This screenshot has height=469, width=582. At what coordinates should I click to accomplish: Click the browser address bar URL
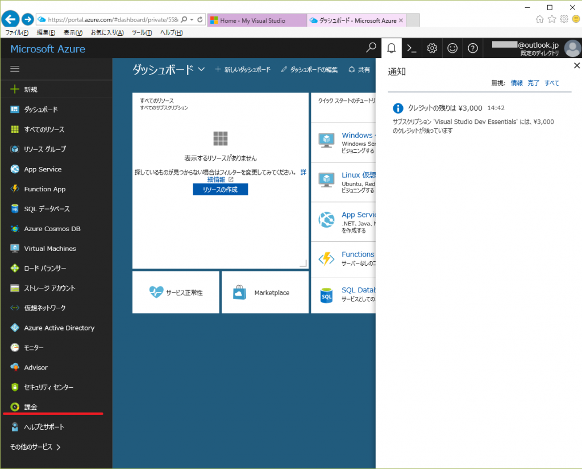(x=113, y=20)
